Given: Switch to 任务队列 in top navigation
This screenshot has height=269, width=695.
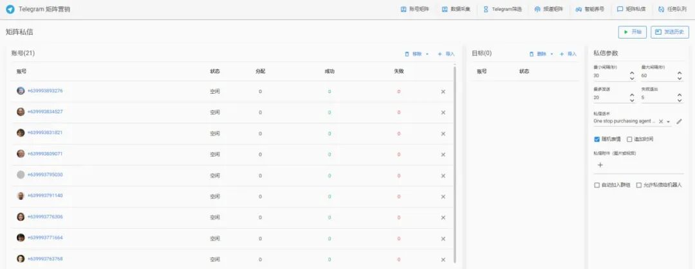Looking at the screenshot, I should (671, 9).
